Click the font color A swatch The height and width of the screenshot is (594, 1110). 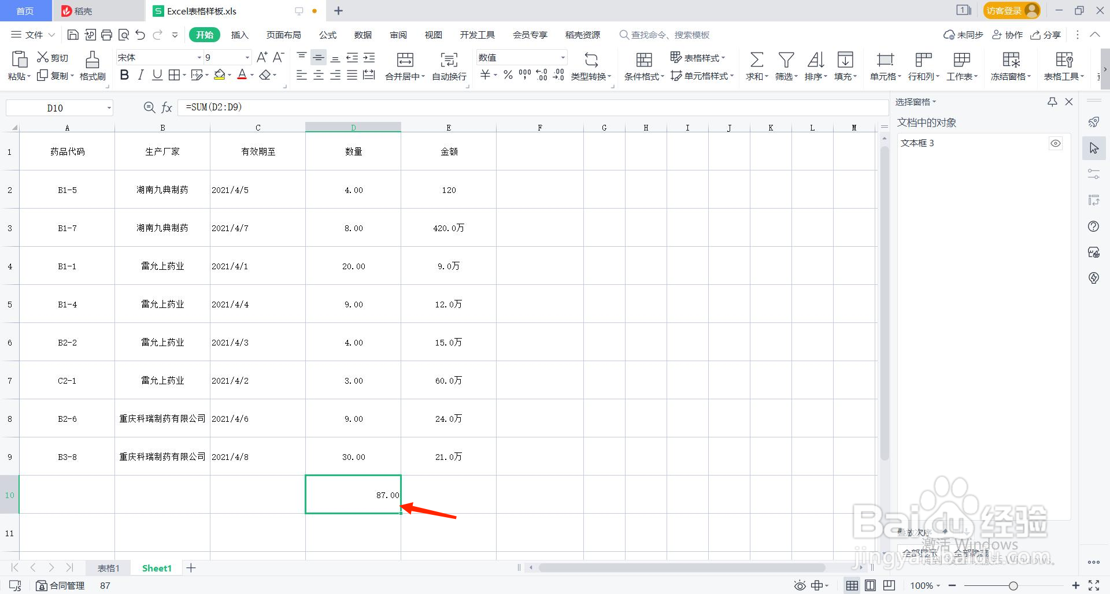[x=242, y=75]
